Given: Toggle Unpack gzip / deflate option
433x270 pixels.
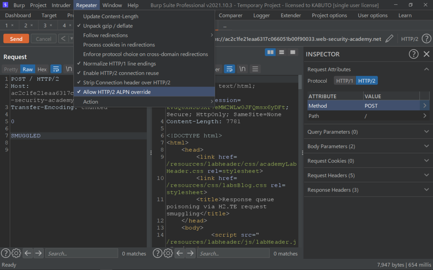Looking at the screenshot, I should click(x=144, y=26).
